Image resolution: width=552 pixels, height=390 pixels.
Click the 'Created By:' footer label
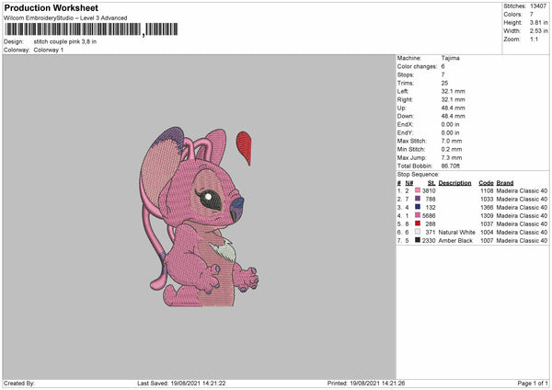coord(19,383)
